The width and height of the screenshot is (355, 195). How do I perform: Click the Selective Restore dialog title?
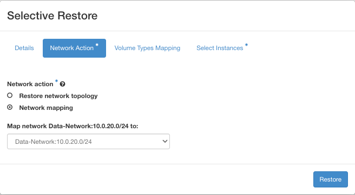tap(52, 16)
